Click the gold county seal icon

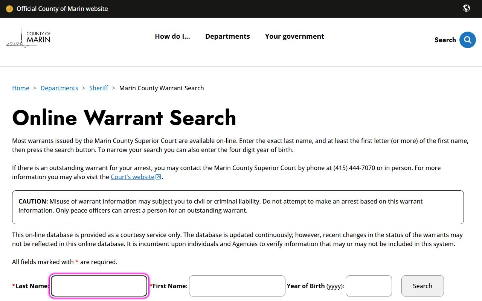(9, 9)
